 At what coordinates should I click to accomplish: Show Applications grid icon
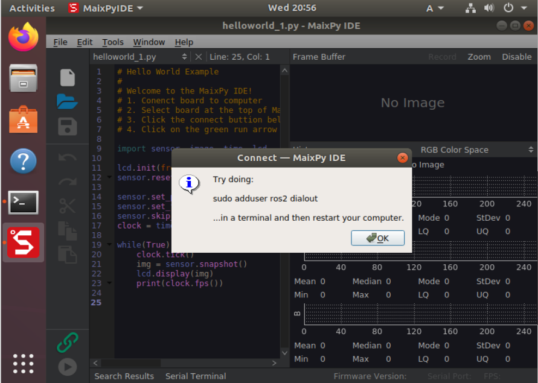tap(24, 364)
